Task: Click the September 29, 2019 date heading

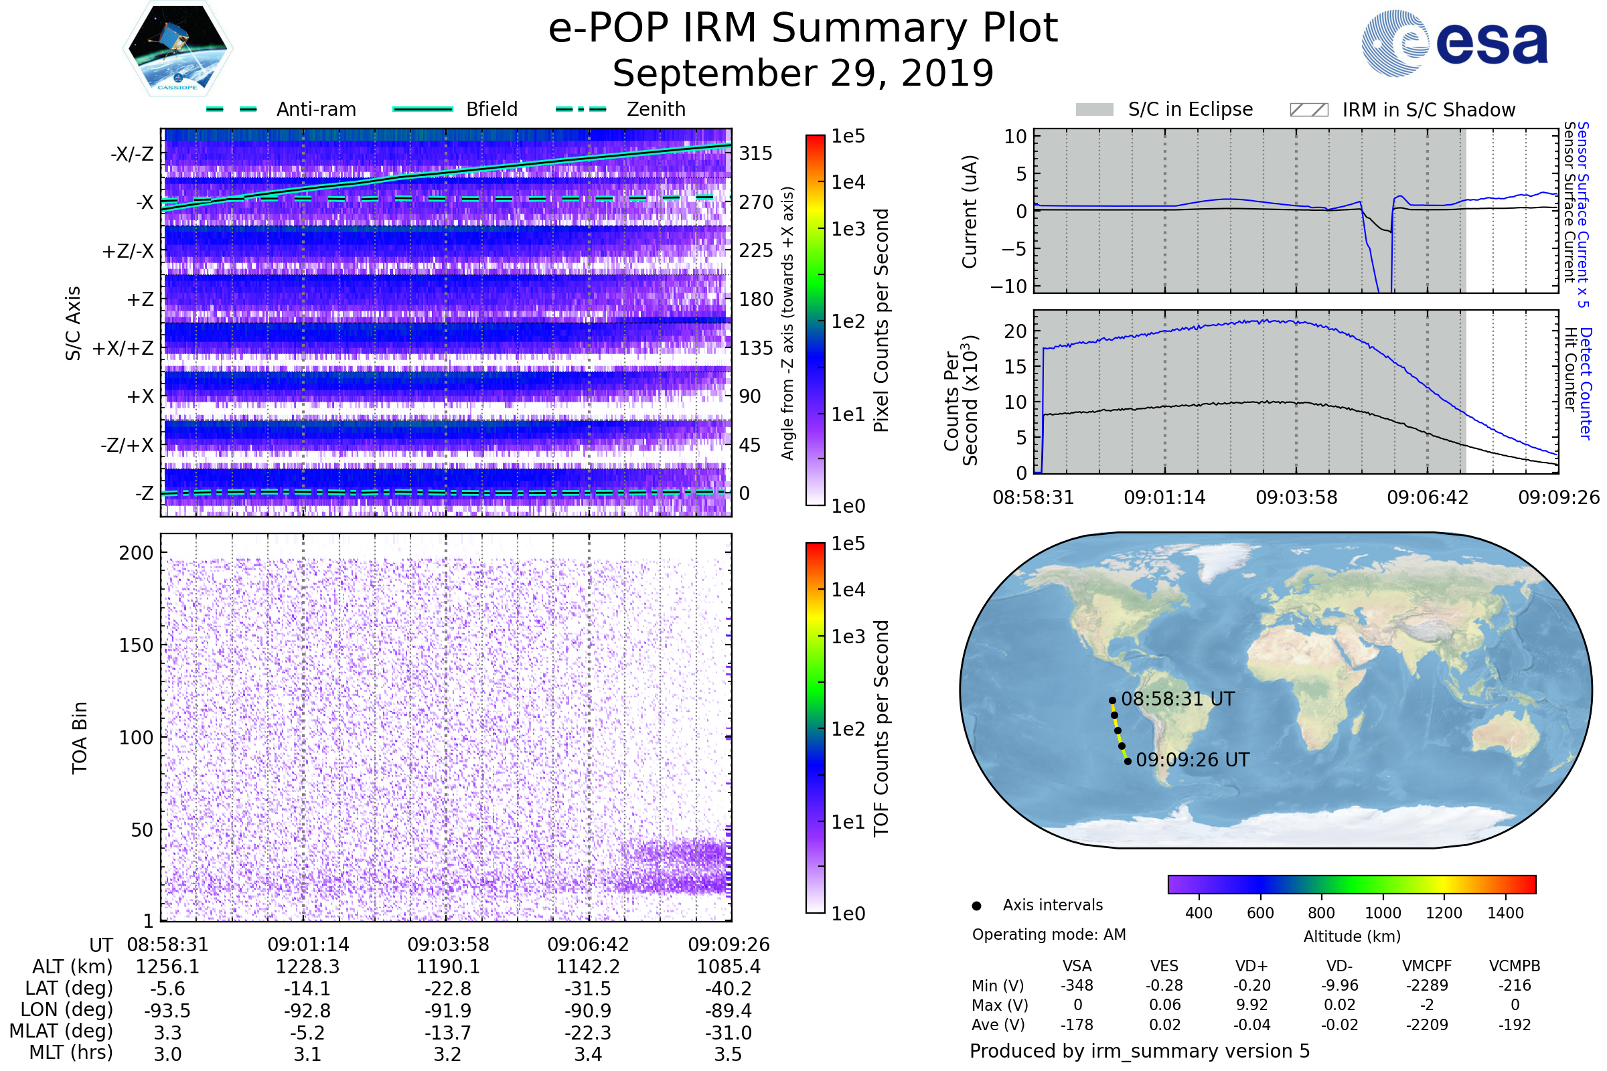Action: 803,74
